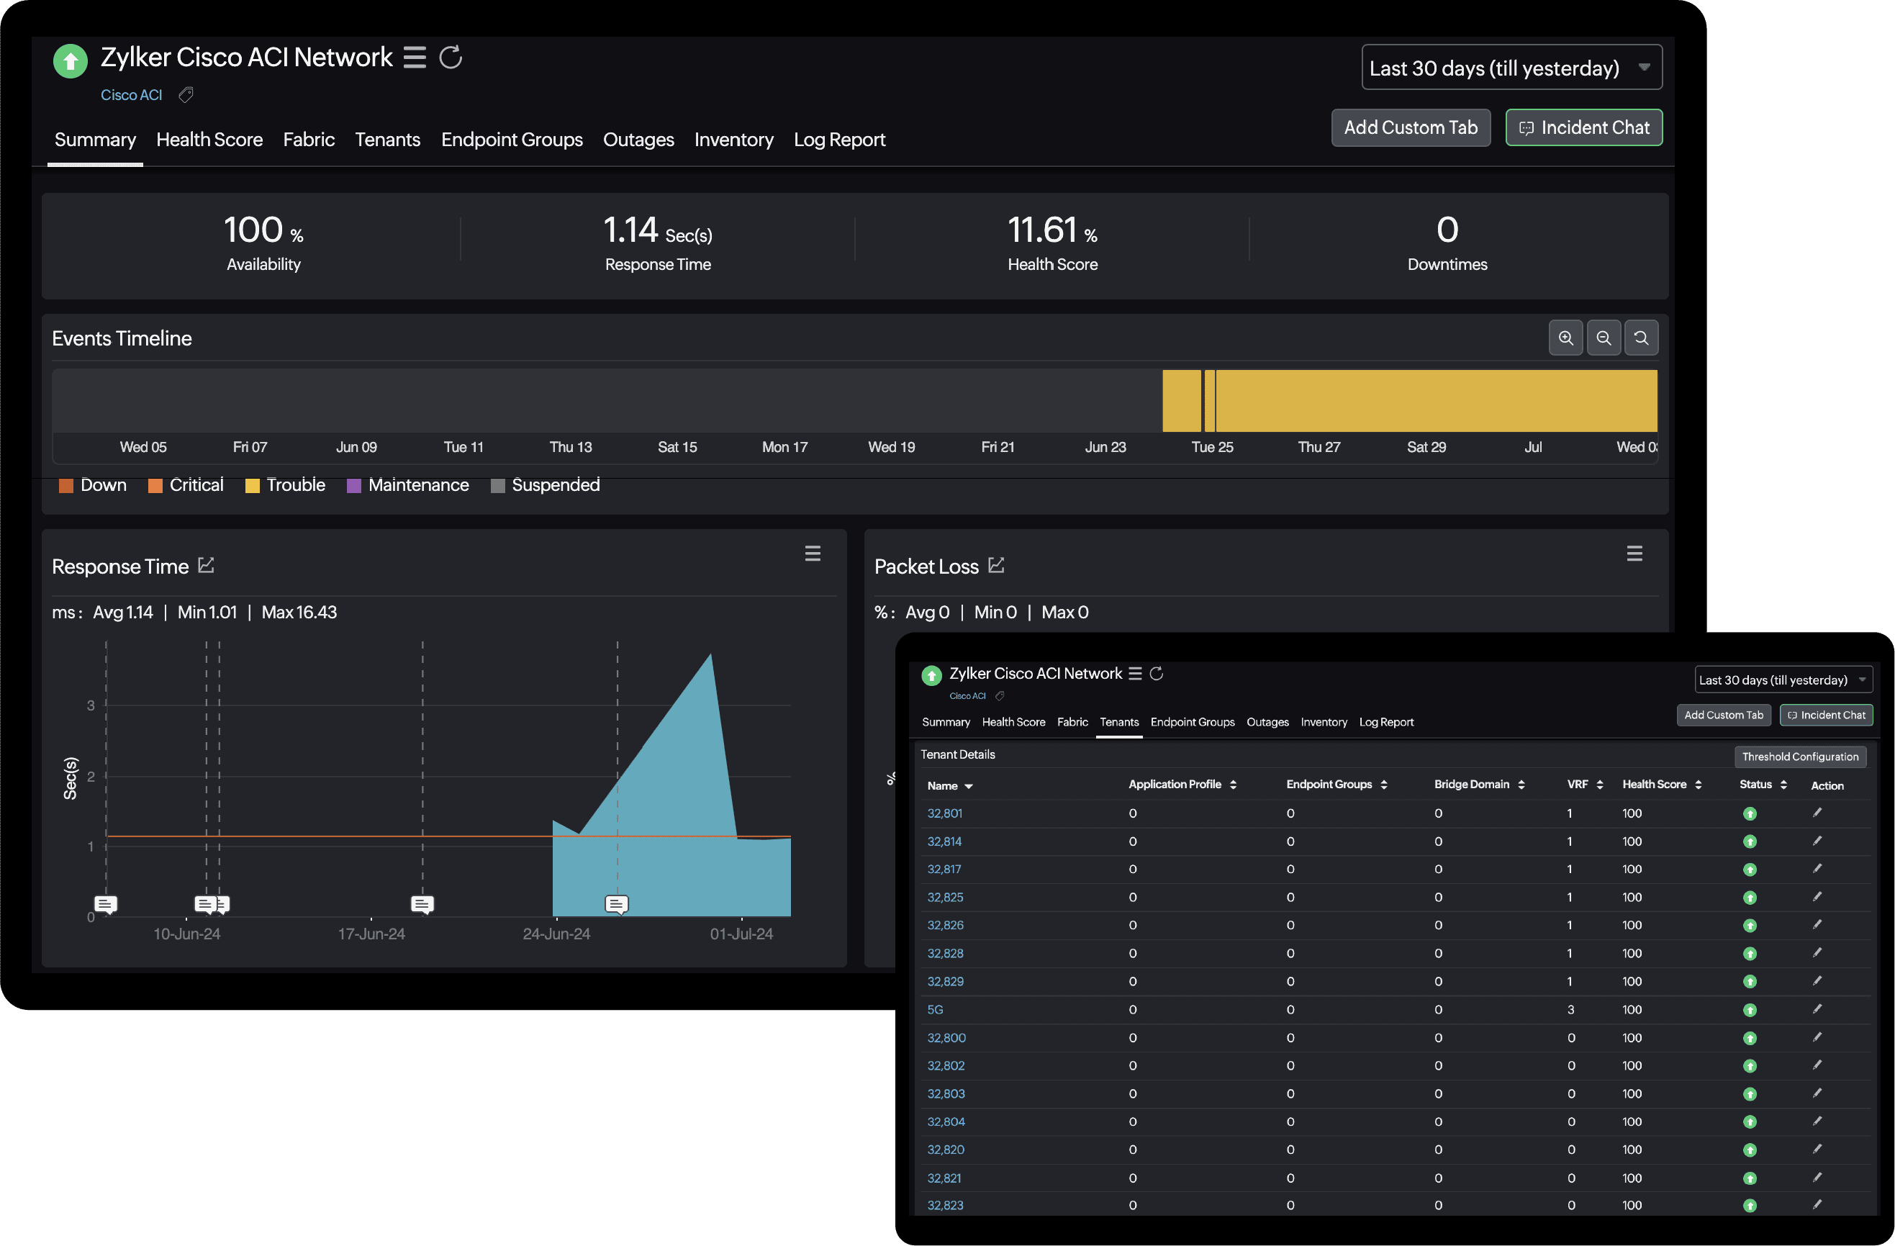Screen dimensions: 1895x1246
Task: Toggle Trouble legend in Events Timeline
Action: tap(285, 486)
